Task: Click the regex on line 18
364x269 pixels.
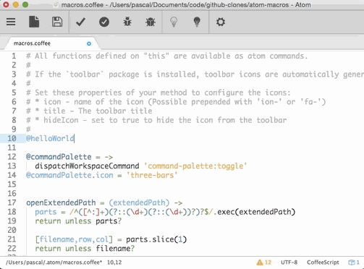Action: click(142, 212)
